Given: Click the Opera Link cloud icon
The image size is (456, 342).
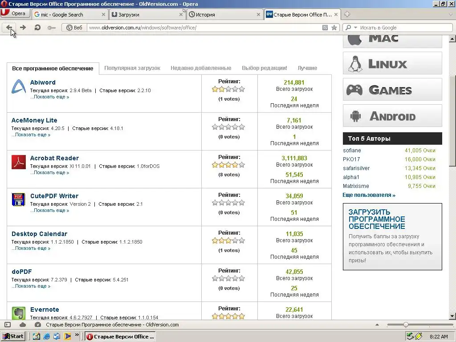Looking at the screenshot, I should [x=23, y=325].
